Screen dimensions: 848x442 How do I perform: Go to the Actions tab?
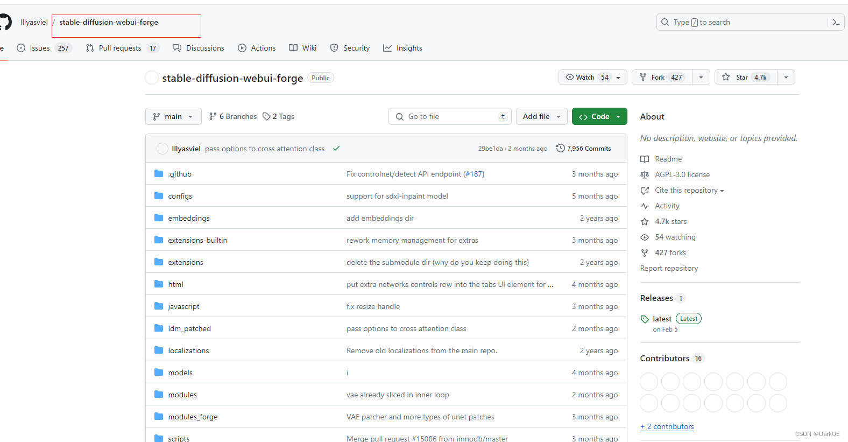tap(257, 48)
